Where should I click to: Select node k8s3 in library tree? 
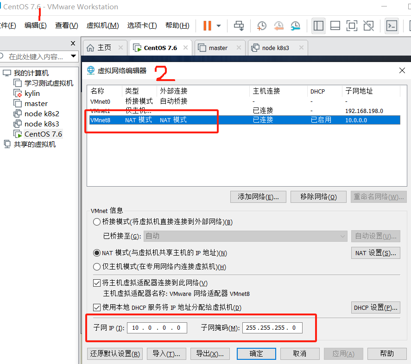[42, 124]
